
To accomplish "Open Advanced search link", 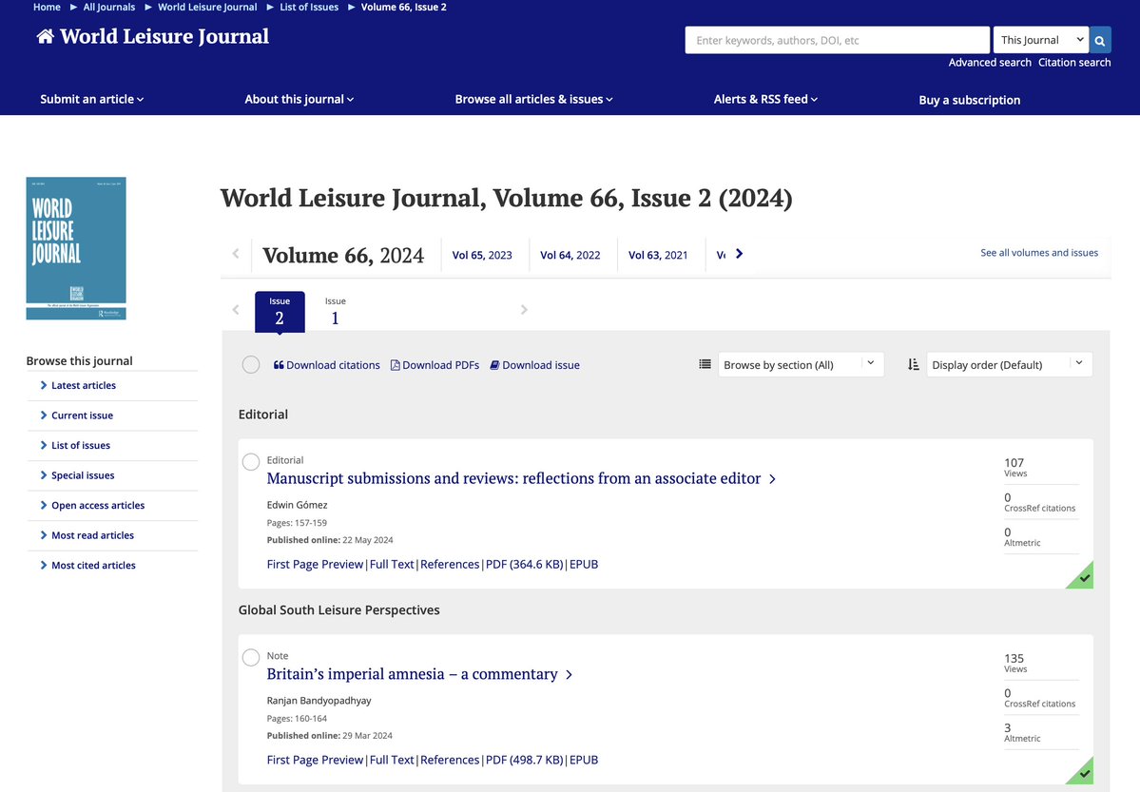I will [990, 63].
